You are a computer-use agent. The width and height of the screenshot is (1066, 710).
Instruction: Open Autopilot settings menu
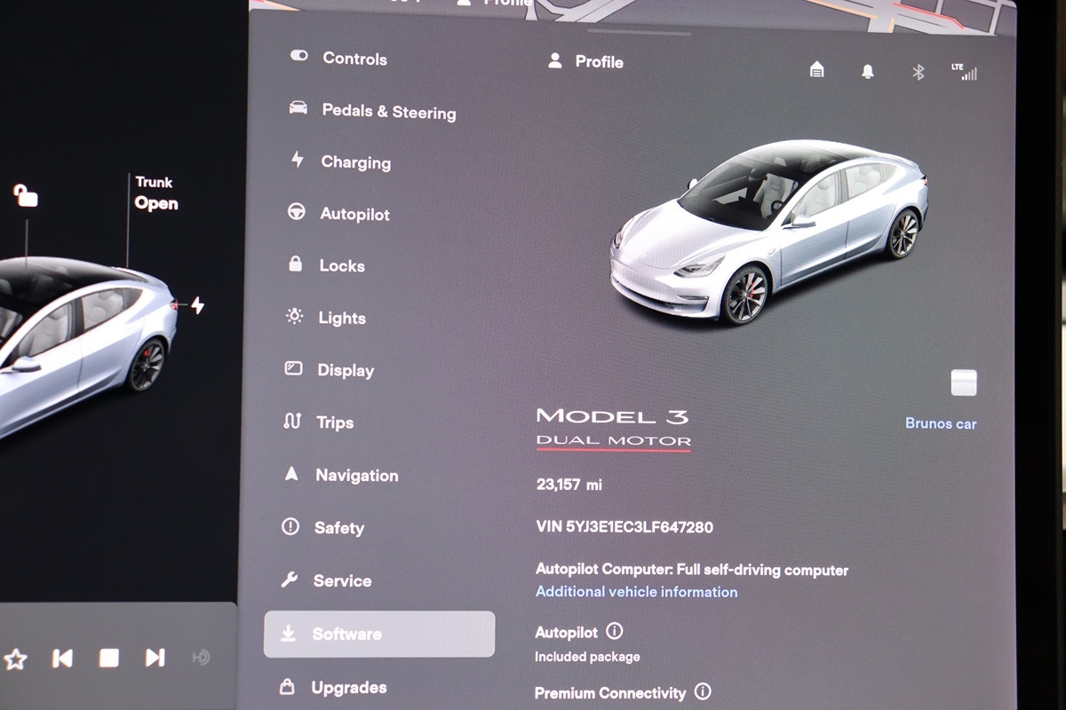pyautogui.click(x=354, y=214)
